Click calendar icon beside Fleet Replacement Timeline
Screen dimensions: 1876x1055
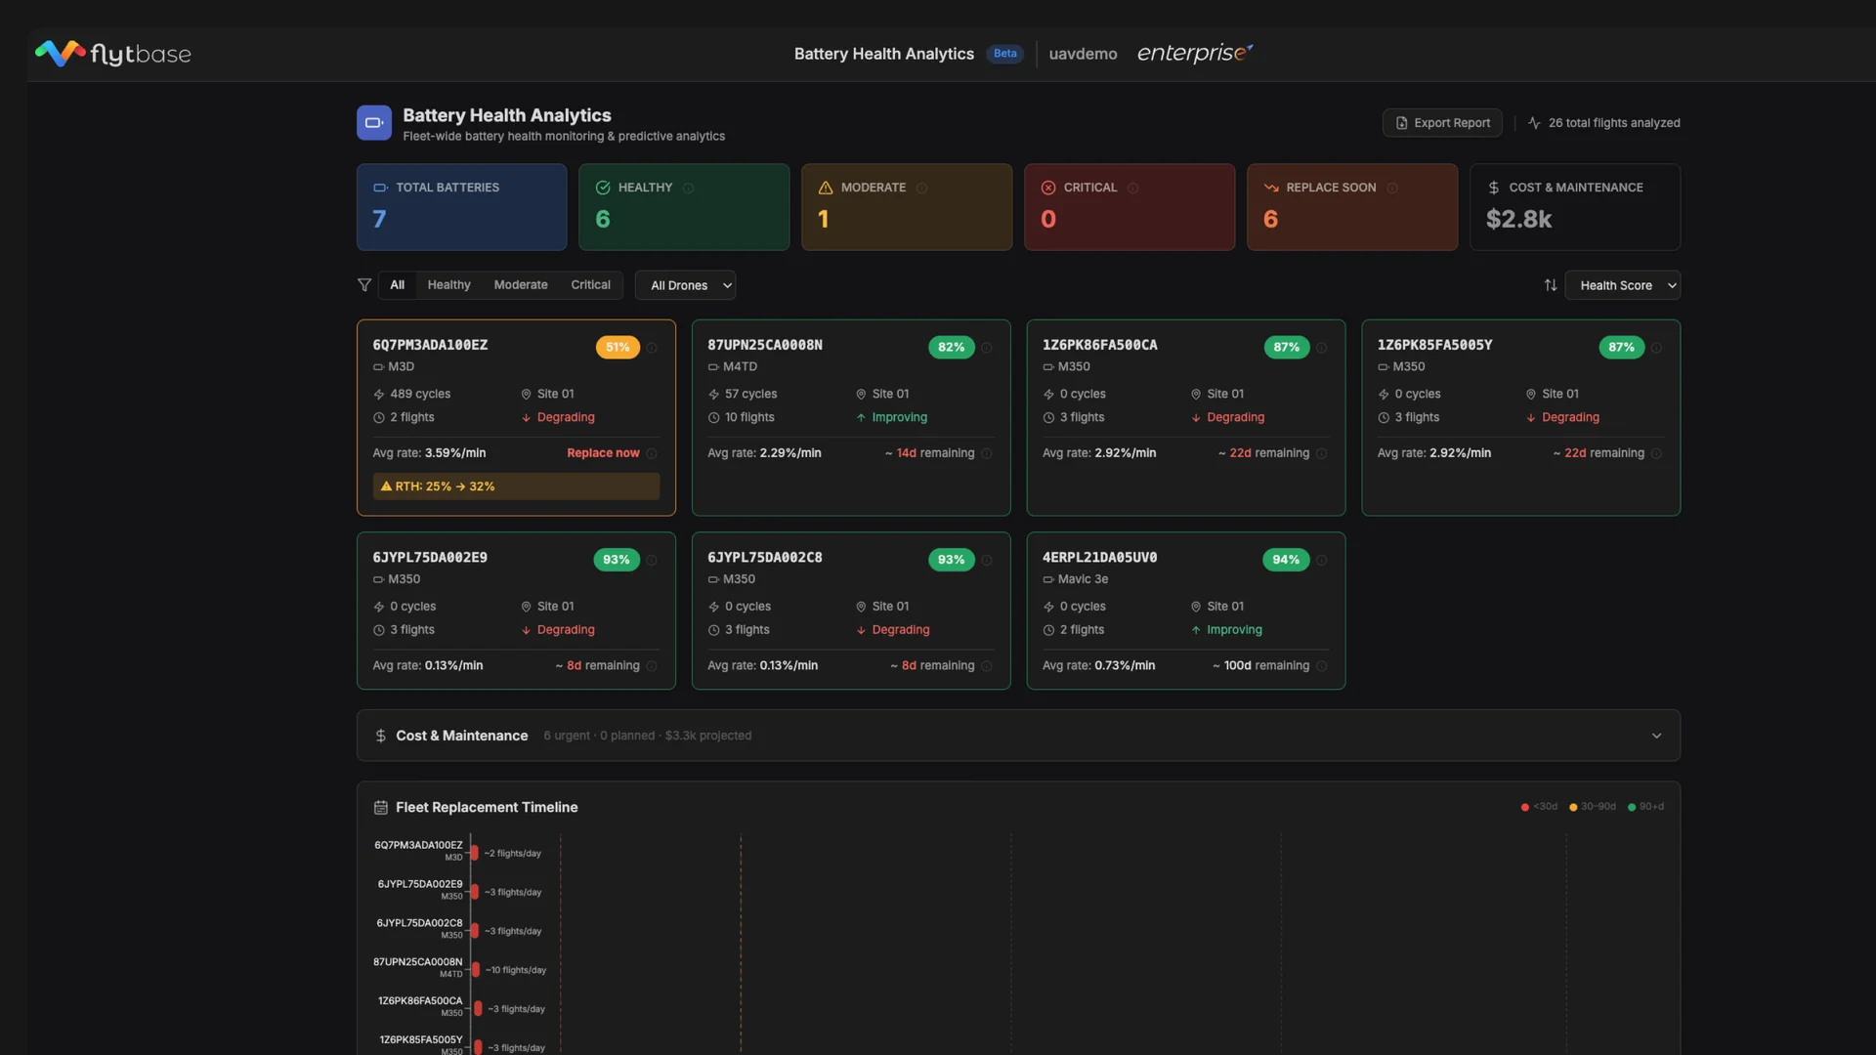coord(381,807)
